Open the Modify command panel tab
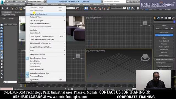 [x=158, y=18]
